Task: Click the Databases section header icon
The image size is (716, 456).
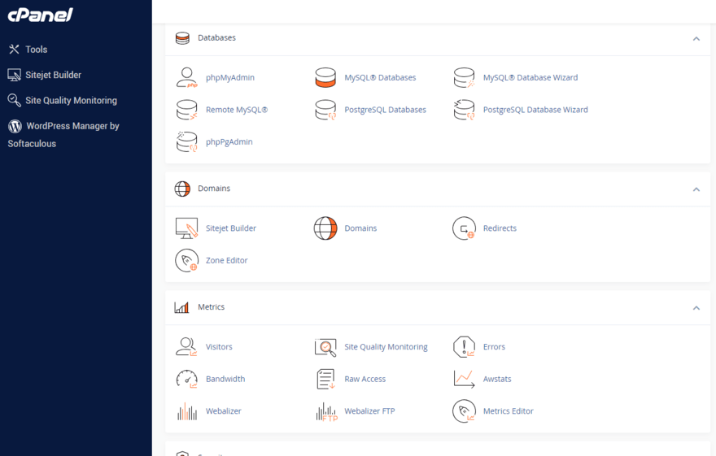Action: coord(182,38)
